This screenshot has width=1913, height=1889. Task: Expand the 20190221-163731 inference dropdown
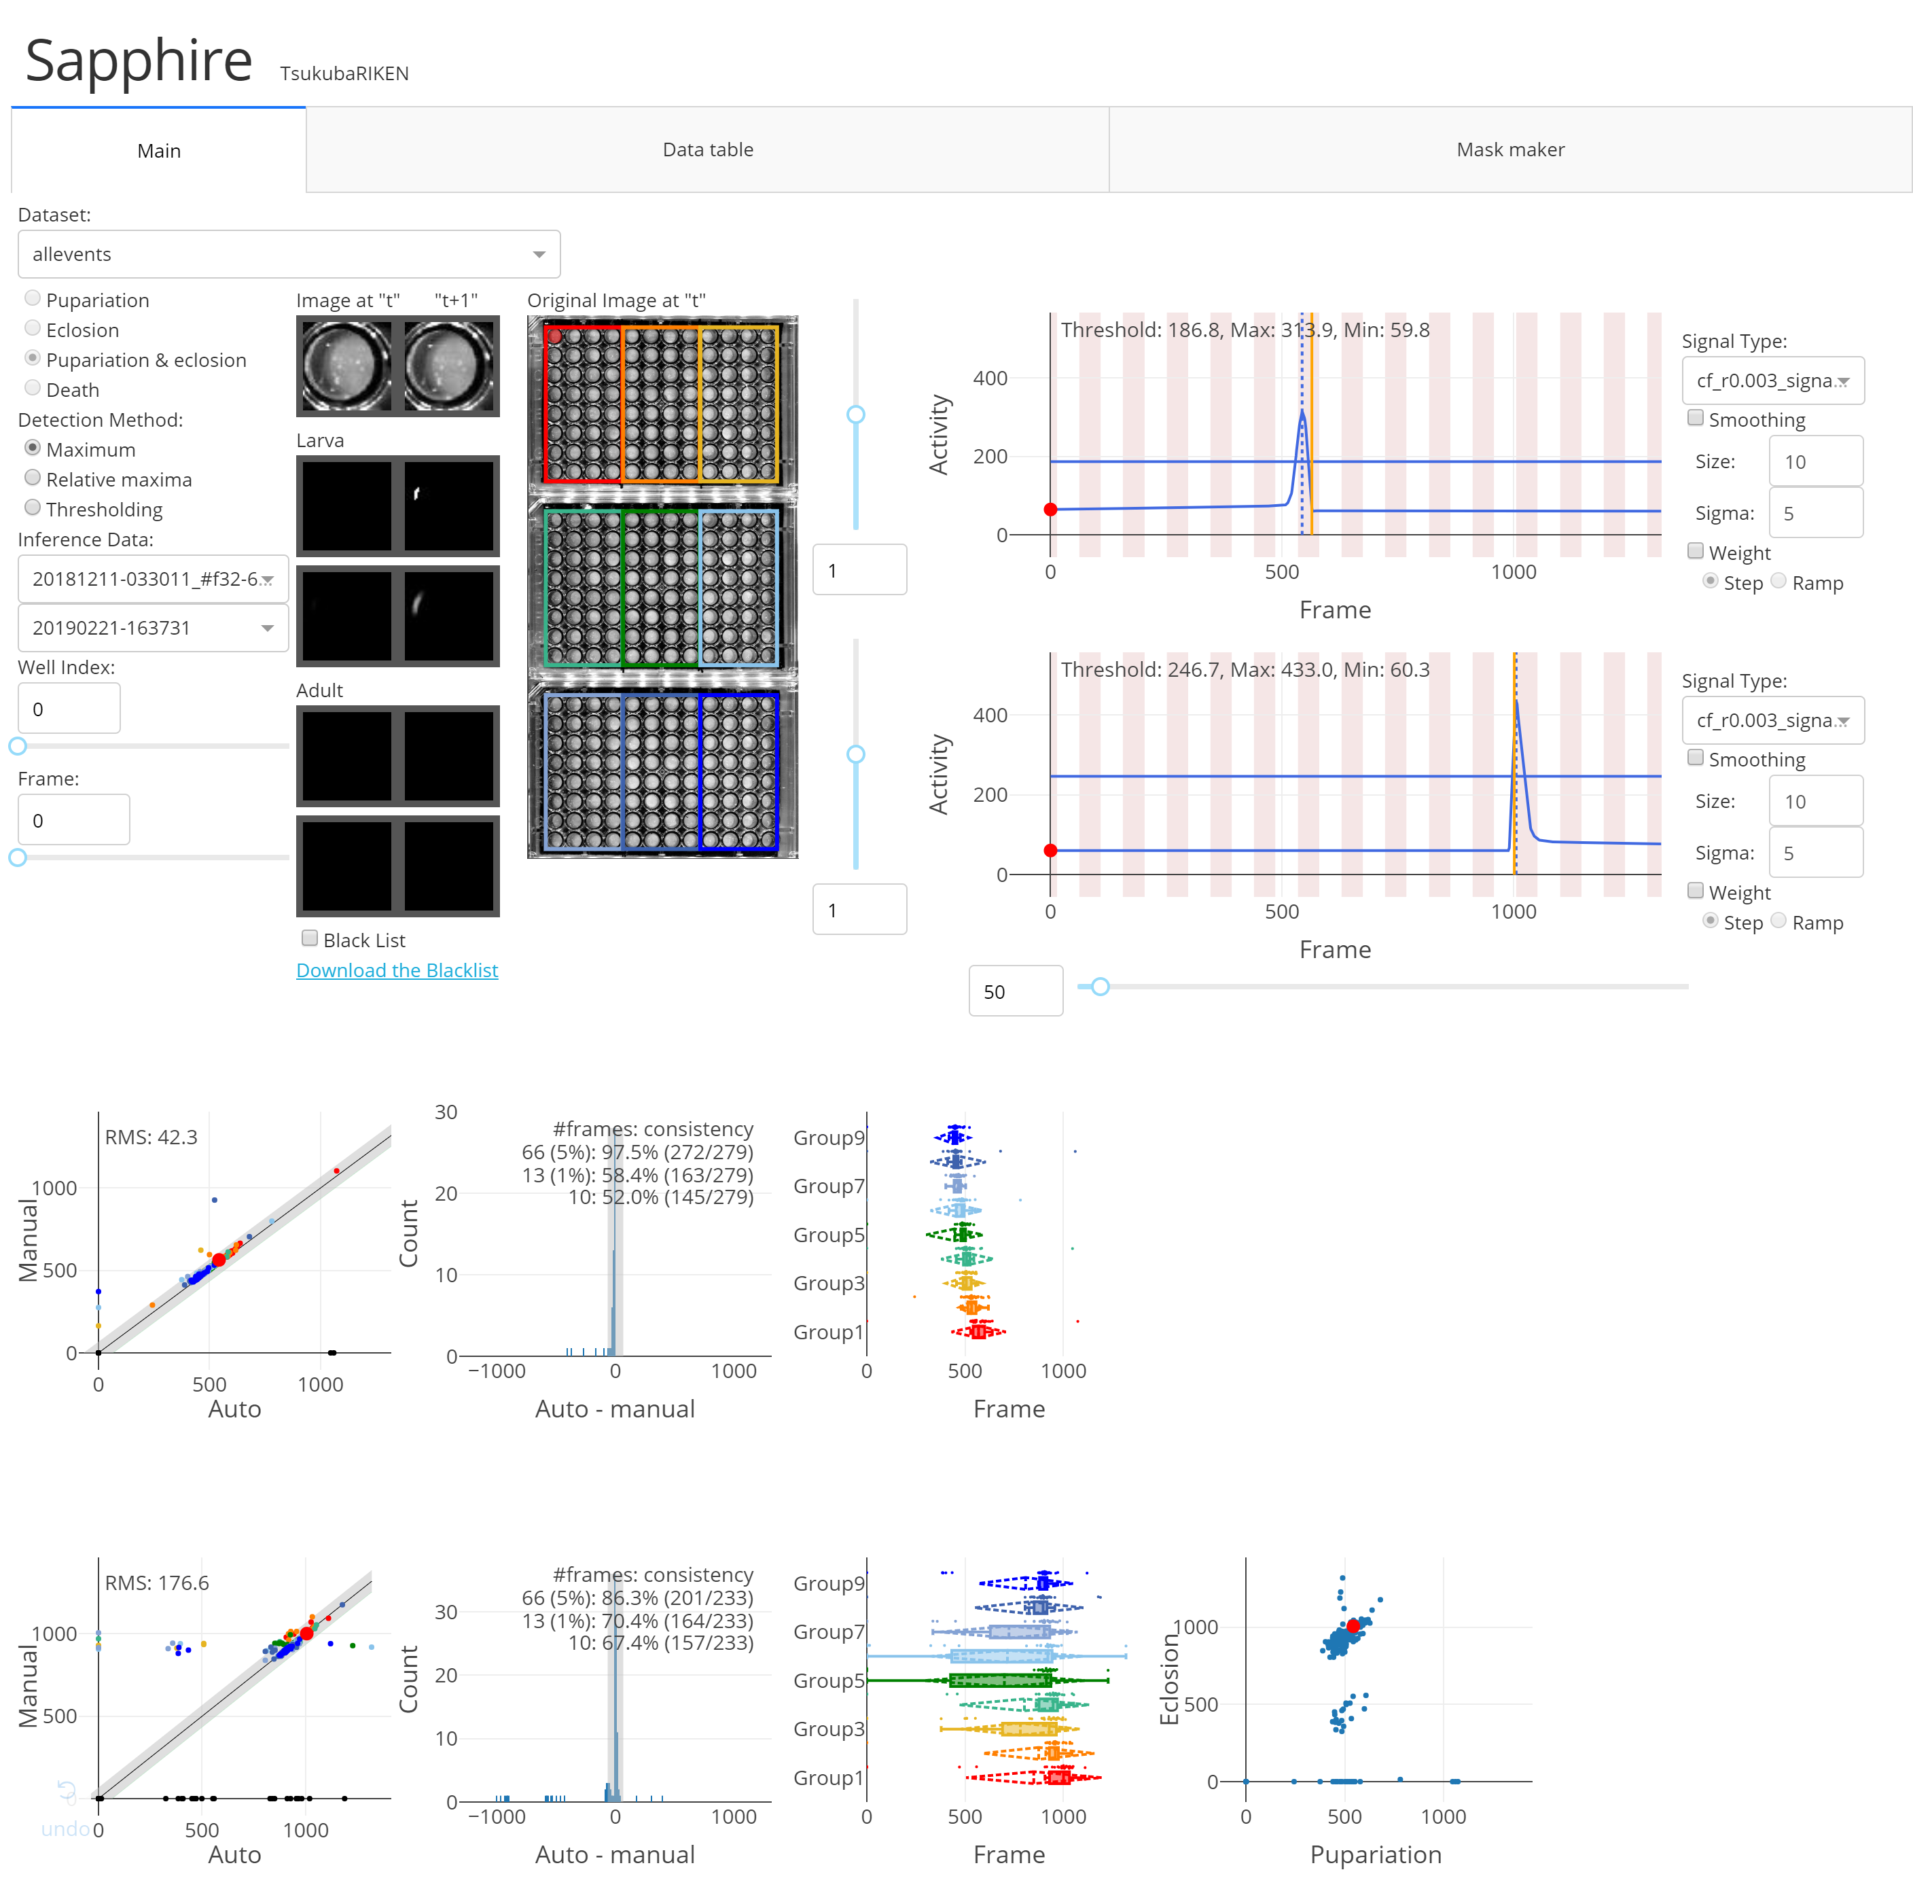point(152,628)
